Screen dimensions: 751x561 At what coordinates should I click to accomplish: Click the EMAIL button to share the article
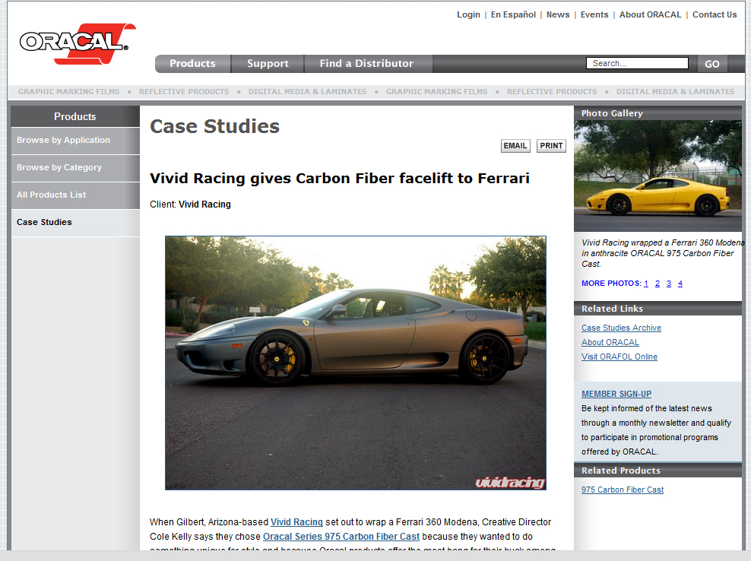pos(515,146)
